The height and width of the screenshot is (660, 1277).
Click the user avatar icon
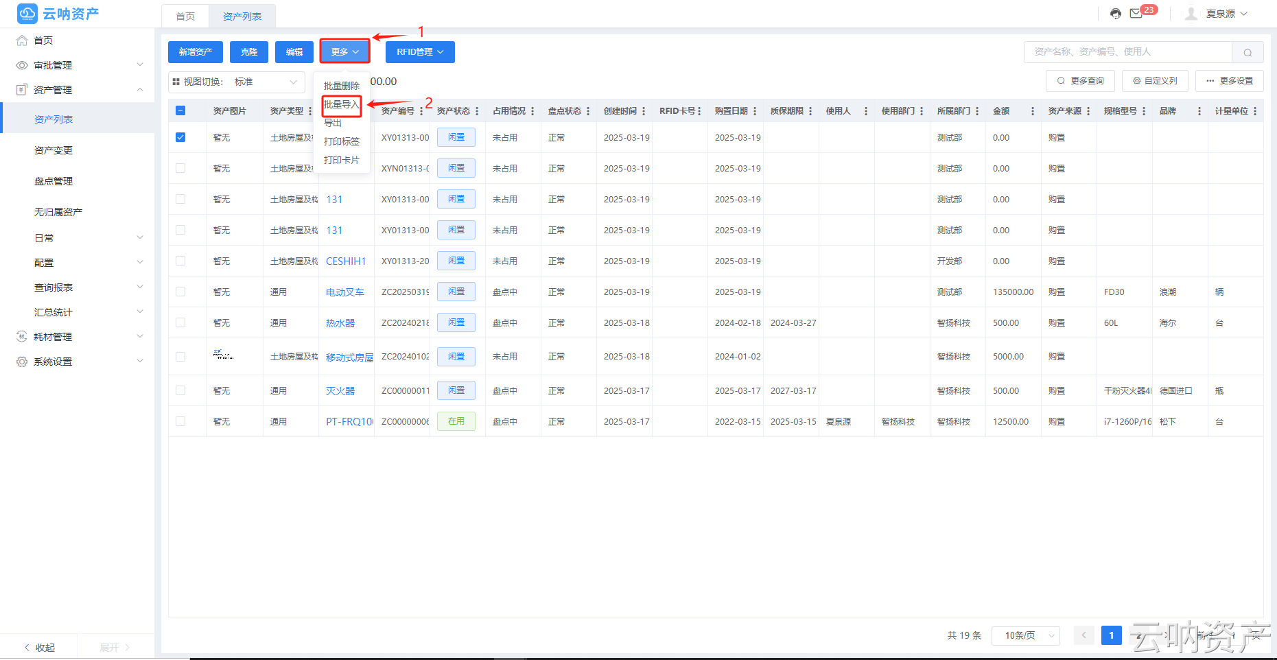(x=1191, y=14)
